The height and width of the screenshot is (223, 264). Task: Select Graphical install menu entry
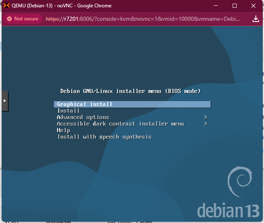click(85, 104)
